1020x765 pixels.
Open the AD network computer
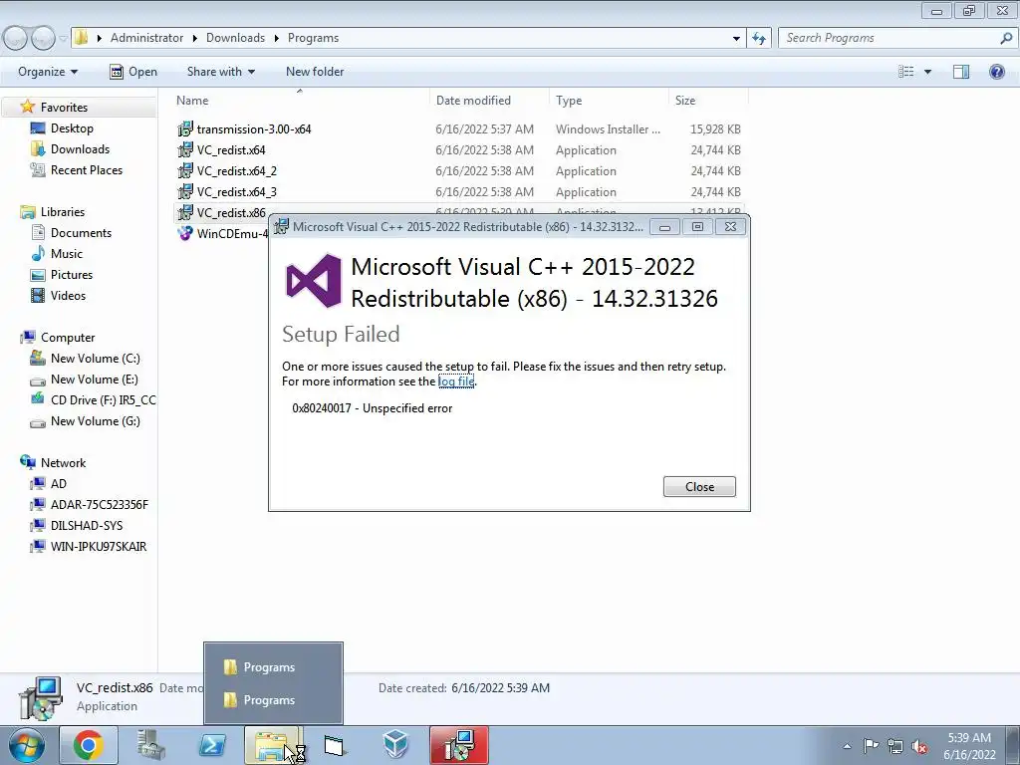pyautogui.click(x=59, y=483)
